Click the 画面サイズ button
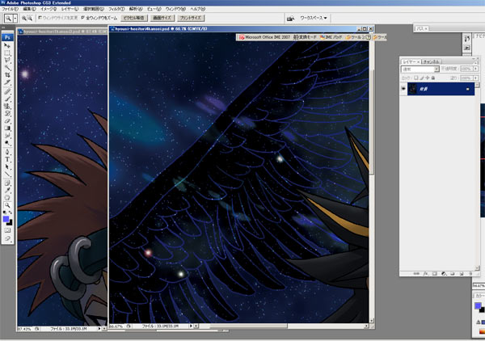This screenshot has height=341, width=485. click(162, 19)
